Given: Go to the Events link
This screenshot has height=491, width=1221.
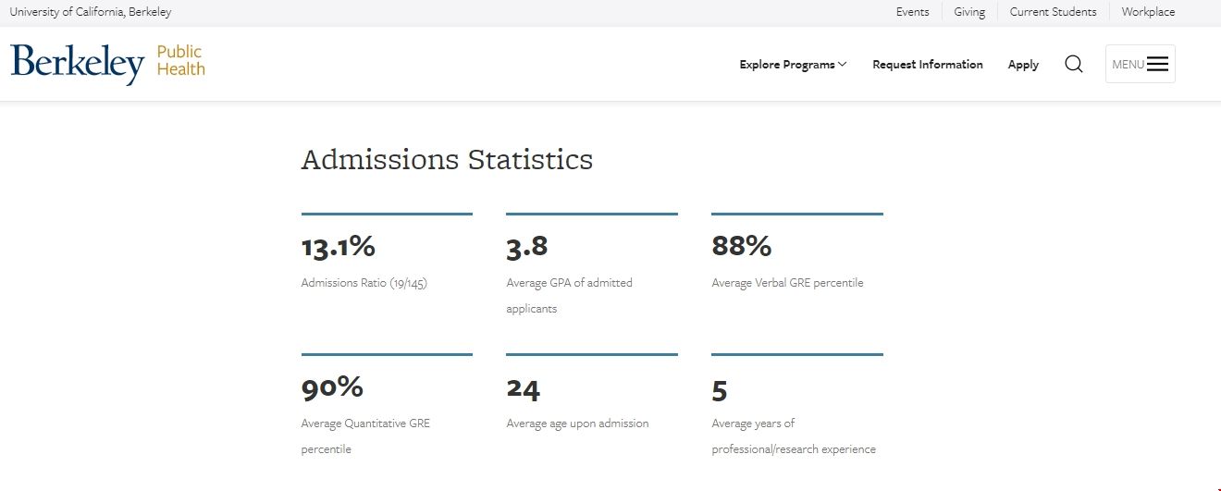Looking at the screenshot, I should pos(912,12).
